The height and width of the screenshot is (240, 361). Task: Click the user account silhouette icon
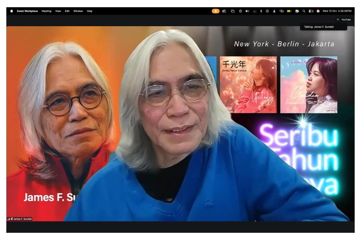(x=274, y=11)
